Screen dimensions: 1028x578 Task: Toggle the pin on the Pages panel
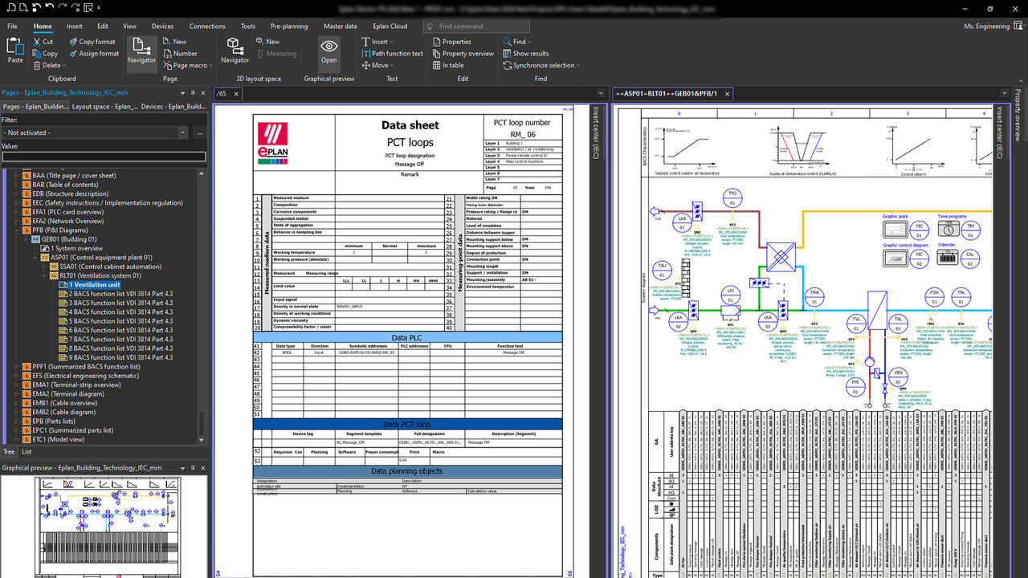click(x=193, y=93)
